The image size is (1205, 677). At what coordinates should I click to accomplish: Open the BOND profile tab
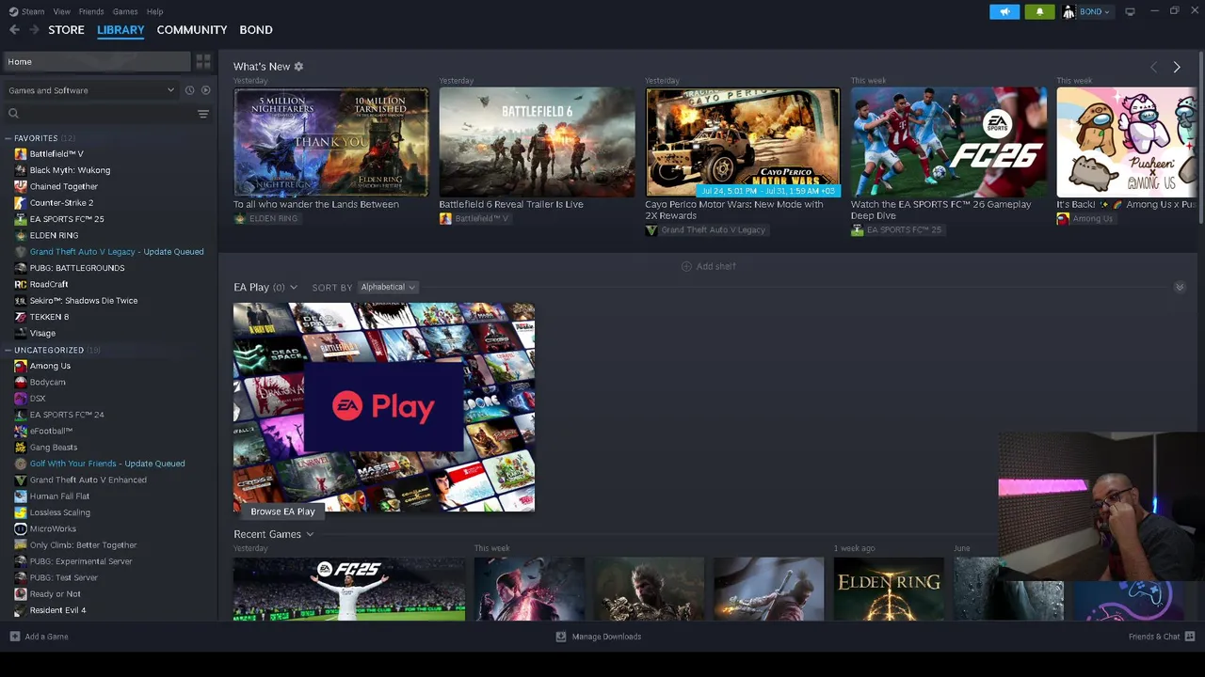tap(256, 30)
